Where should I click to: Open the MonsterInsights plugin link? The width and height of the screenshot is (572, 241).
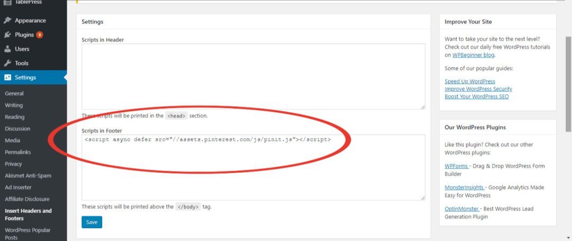[x=464, y=188]
